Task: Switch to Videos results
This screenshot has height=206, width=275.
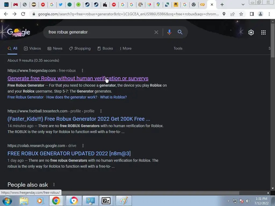Action: [x=32, y=48]
